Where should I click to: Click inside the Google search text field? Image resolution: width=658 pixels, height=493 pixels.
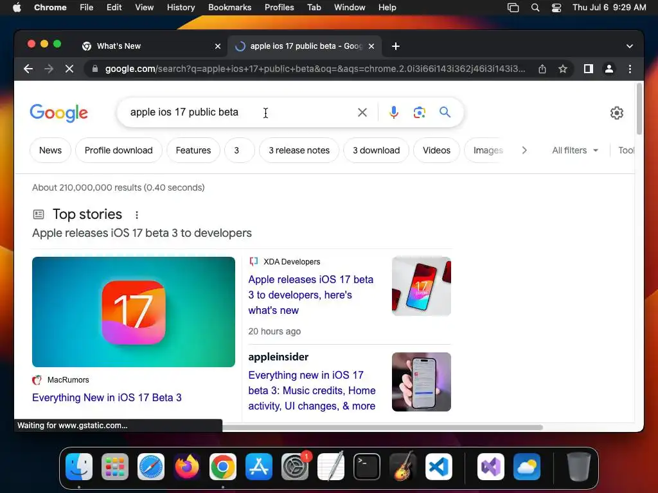[239, 112]
